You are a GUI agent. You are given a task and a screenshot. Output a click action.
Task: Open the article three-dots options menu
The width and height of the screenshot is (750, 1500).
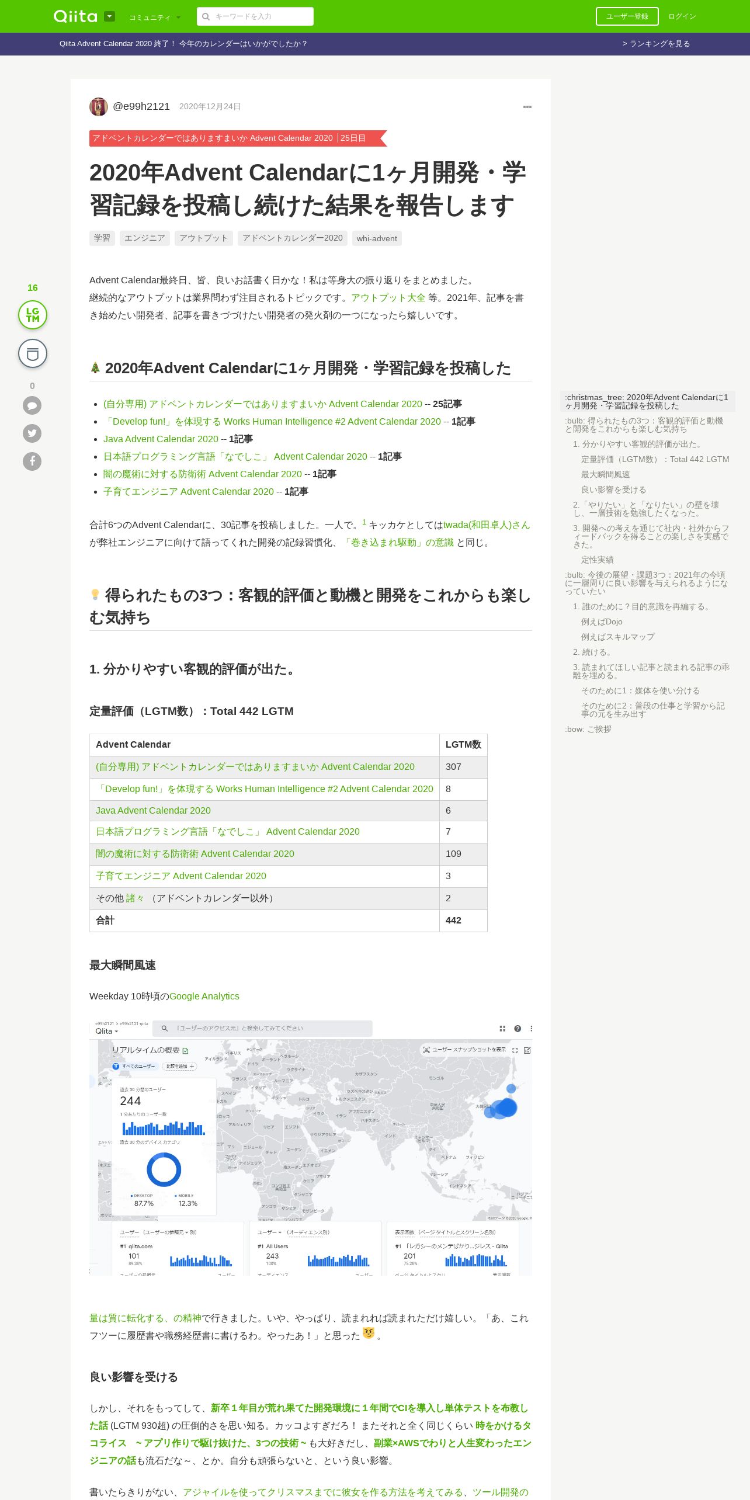tap(527, 107)
